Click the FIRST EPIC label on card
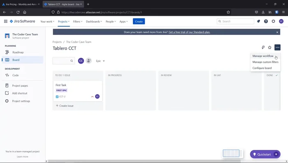Screen dimensions: 288x163 coord(62,90)
